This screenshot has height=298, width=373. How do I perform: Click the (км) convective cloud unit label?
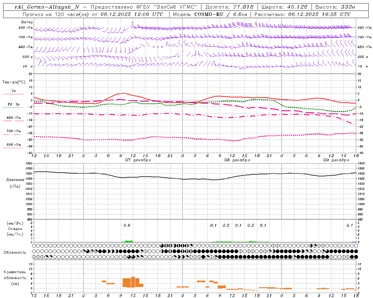click(x=15, y=283)
